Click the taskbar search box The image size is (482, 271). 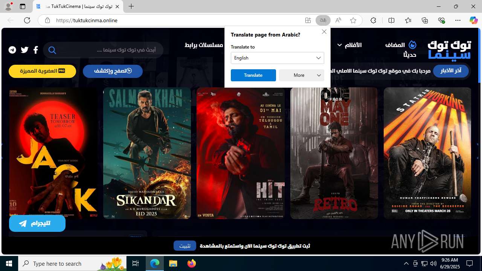click(x=72, y=263)
